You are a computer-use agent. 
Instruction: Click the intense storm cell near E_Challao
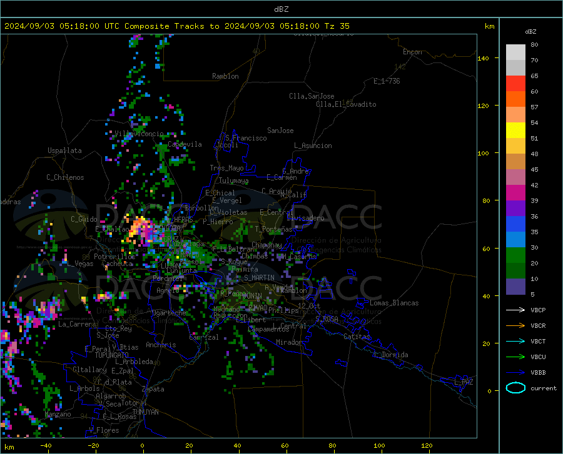(x=142, y=229)
